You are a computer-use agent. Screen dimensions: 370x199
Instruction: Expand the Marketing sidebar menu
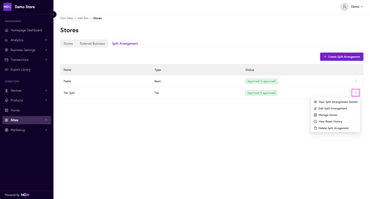26,130
